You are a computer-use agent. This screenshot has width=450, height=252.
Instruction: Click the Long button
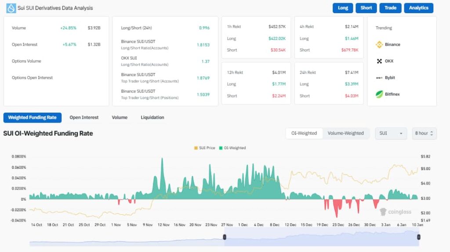pyautogui.click(x=343, y=8)
